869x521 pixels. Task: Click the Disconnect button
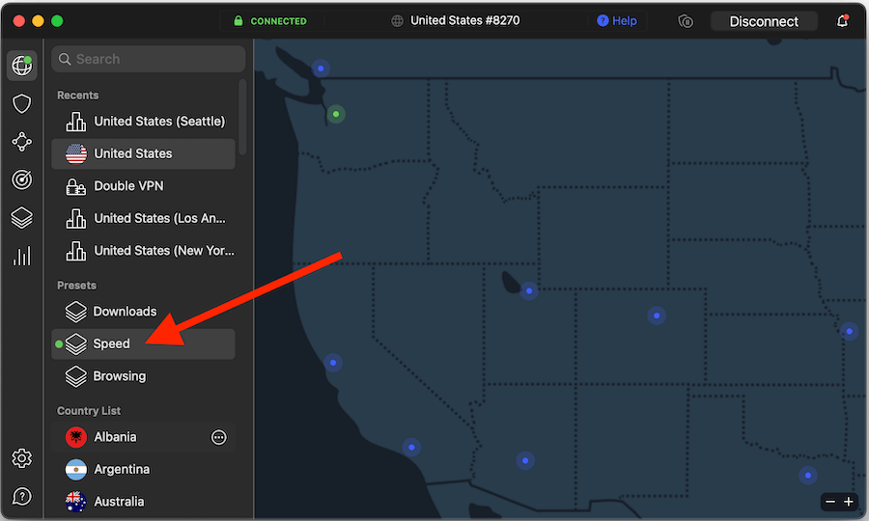764,21
